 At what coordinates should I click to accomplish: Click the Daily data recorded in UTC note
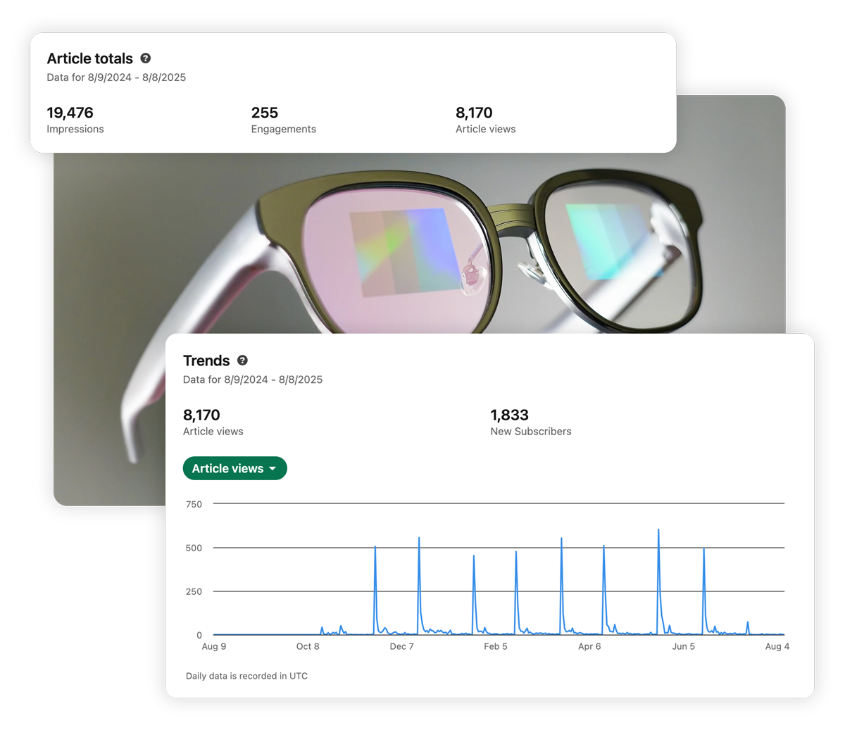246,676
